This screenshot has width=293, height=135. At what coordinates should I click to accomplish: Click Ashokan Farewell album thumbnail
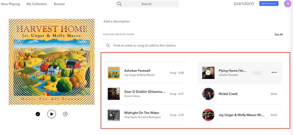(x=114, y=73)
